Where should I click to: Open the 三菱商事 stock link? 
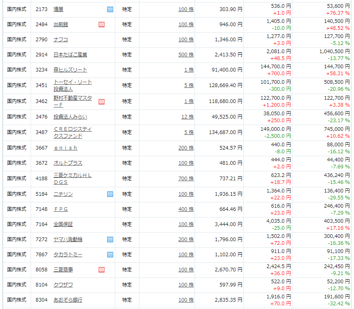tap(63, 270)
